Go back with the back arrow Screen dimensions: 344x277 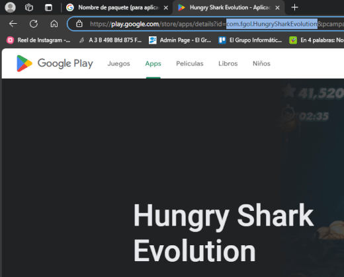13,24
